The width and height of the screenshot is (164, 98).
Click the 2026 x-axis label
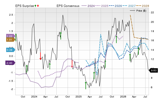click(x=123, y=96)
